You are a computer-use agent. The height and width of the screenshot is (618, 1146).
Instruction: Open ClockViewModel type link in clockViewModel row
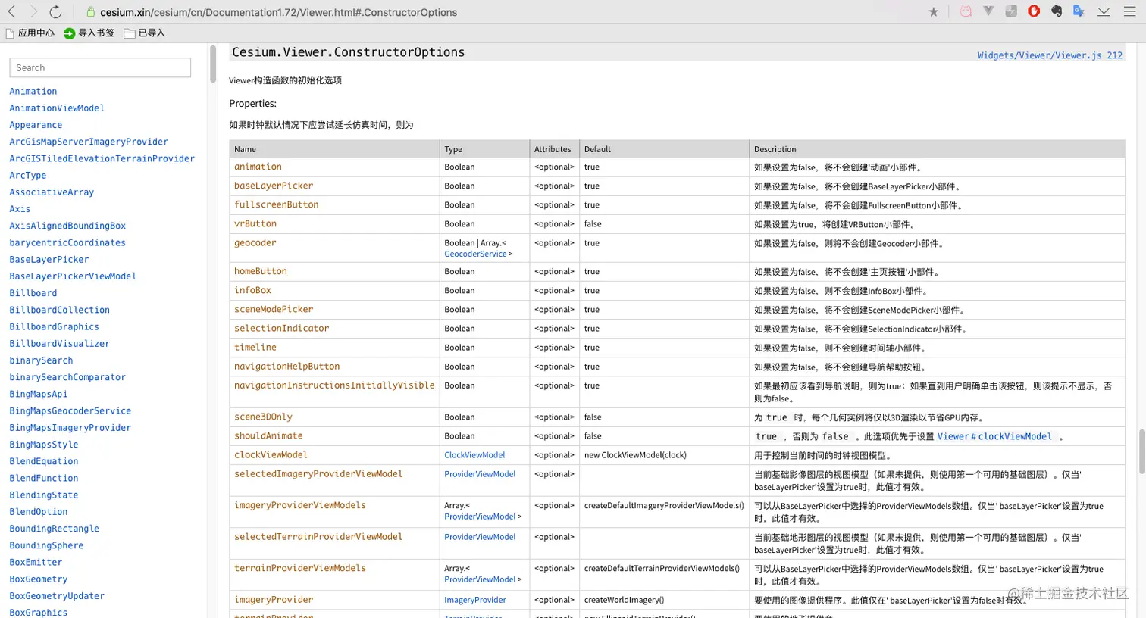click(x=474, y=455)
